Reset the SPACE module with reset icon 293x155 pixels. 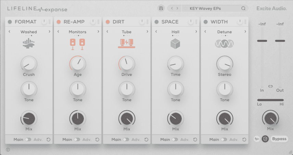tap(195, 140)
